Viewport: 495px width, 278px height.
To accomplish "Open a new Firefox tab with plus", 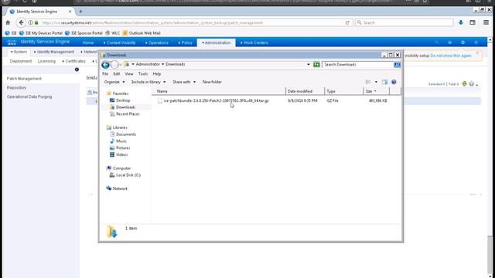I will [80, 12].
